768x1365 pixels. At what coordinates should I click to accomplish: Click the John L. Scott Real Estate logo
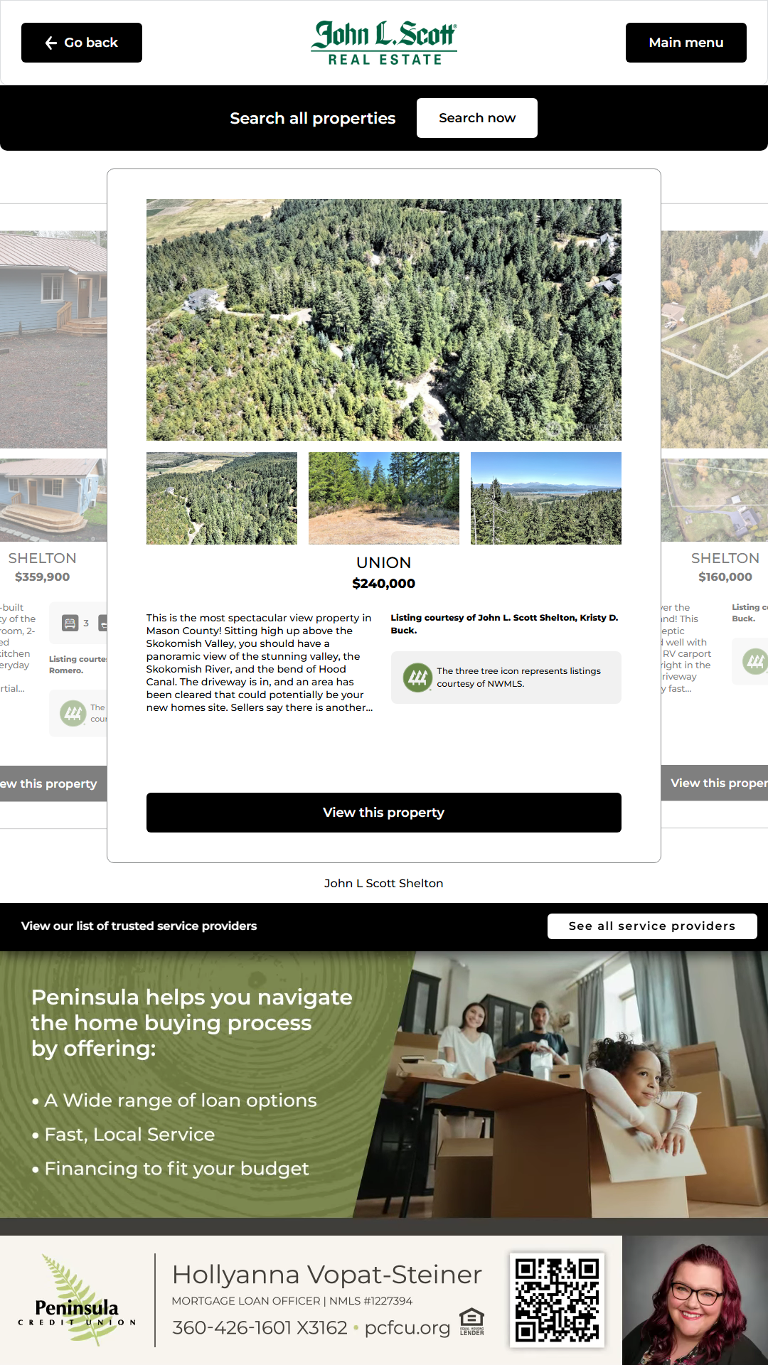pyautogui.click(x=384, y=43)
